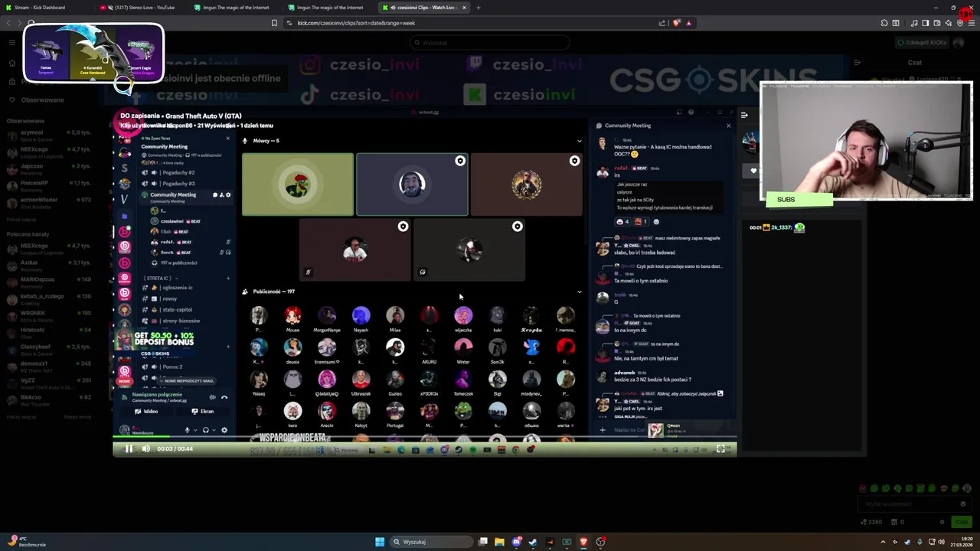Send chat message with green button
Screen dimensions: 980x551
pos(961,522)
